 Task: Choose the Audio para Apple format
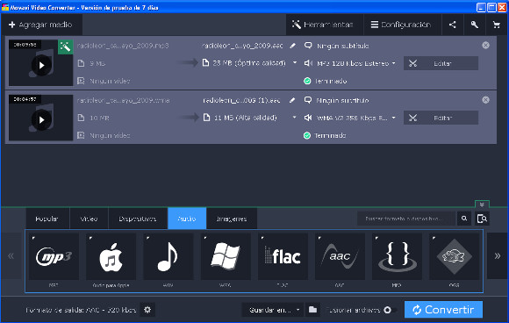point(111,256)
